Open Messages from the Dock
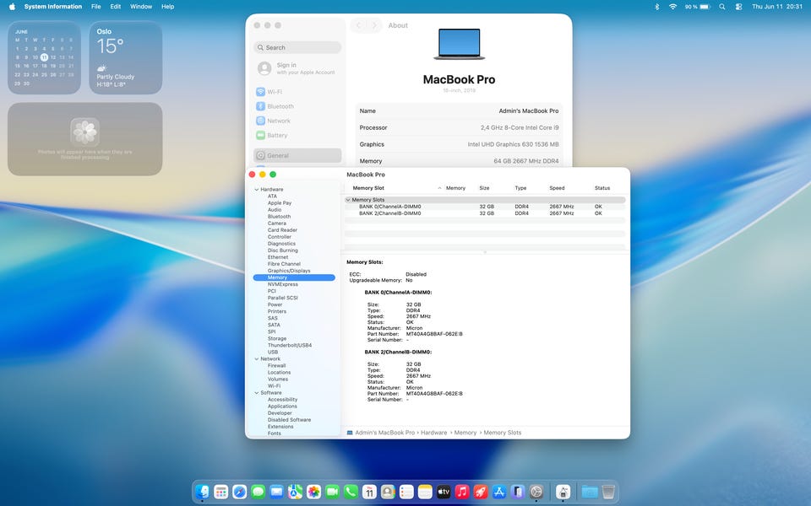Image resolution: width=811 pixels, height=506 pixels. tap(259, 492)
